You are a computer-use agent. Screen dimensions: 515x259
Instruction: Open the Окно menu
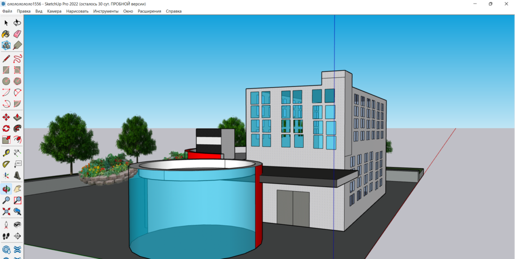tap(128, 11)
